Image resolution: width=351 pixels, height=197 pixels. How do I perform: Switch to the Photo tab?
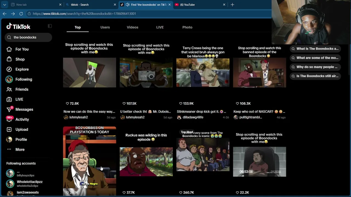click(187, 27)
